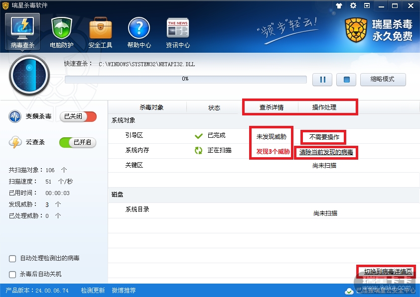
Task: Click the Rising lion logo at top right
Action: (355, 30)
